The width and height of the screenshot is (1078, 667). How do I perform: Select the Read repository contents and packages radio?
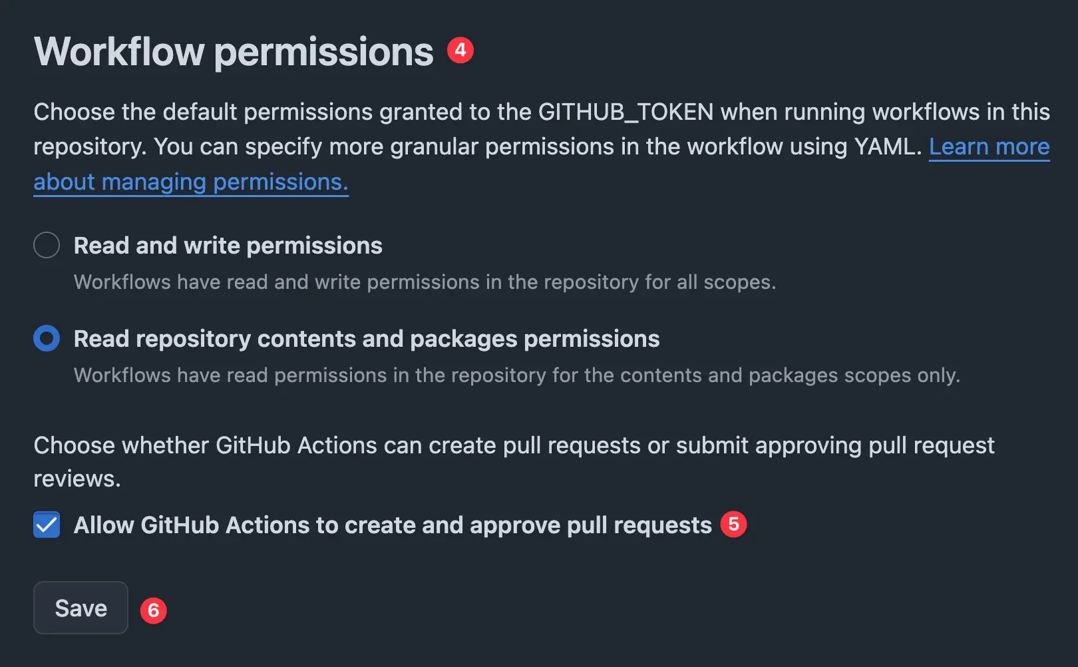[47, 338]
